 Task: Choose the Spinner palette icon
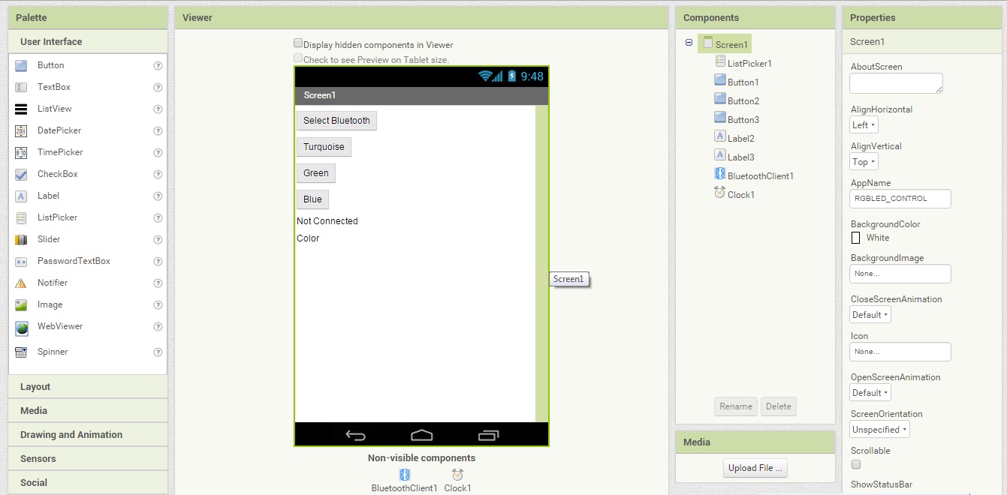point(21,352)
